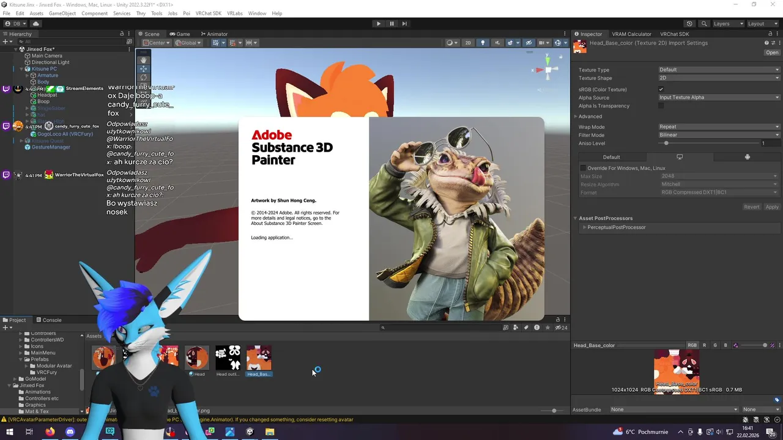Open the Wrap Mode dropdown
This screenshot has width=783, height=440.
719,127
